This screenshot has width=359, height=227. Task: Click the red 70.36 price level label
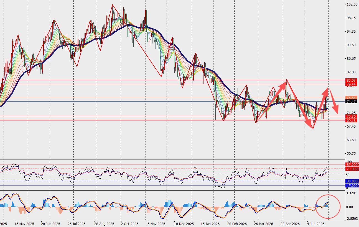click(x=351, y=117)
